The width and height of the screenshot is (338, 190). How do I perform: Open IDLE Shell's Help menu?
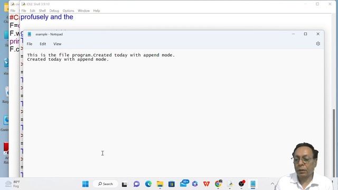tap(97, 11)
